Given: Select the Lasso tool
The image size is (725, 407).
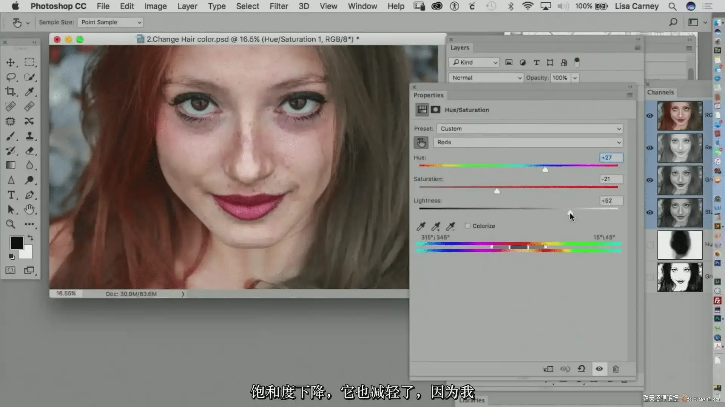Looking at the screenshot, I should point(11,77).
